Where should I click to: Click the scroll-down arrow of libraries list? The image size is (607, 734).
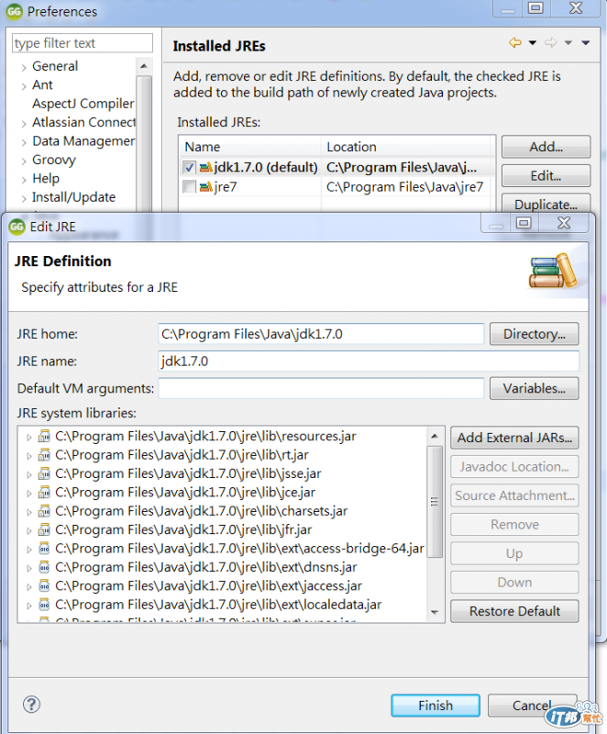coord(435,612)
